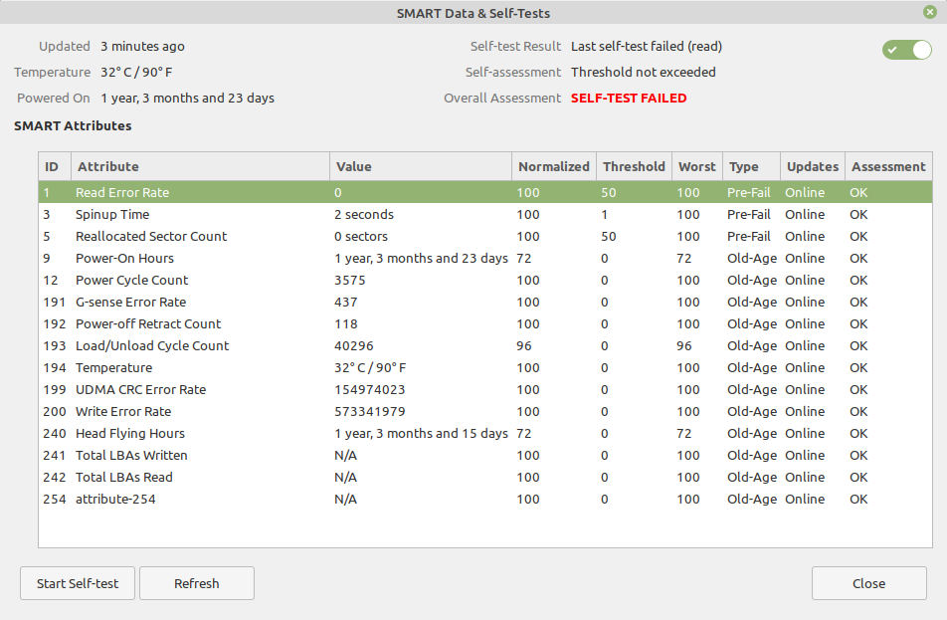Click OK assessment in attribute-254 row

858,500
